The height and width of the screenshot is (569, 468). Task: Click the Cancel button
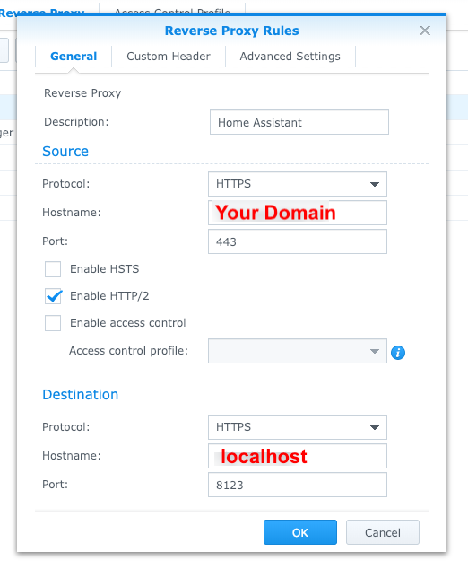click(383, 532)
